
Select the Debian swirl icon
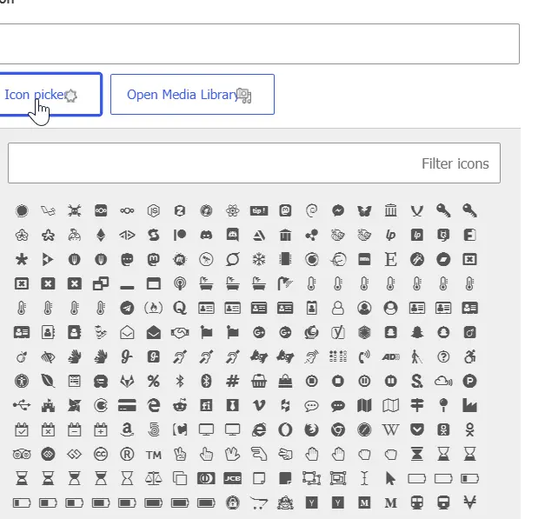311,210
